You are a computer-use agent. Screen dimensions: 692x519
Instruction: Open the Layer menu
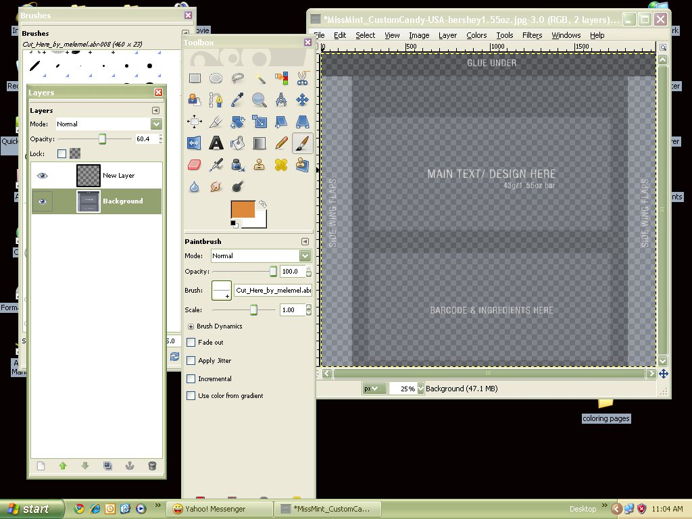click(447, 35)
